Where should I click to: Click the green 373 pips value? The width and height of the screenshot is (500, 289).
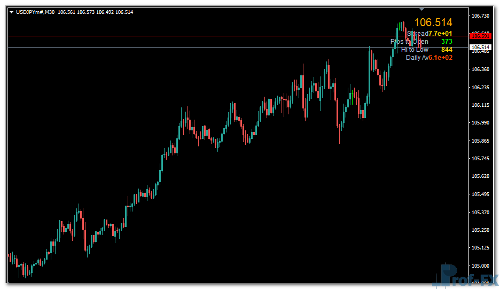[x=447, y=42]
